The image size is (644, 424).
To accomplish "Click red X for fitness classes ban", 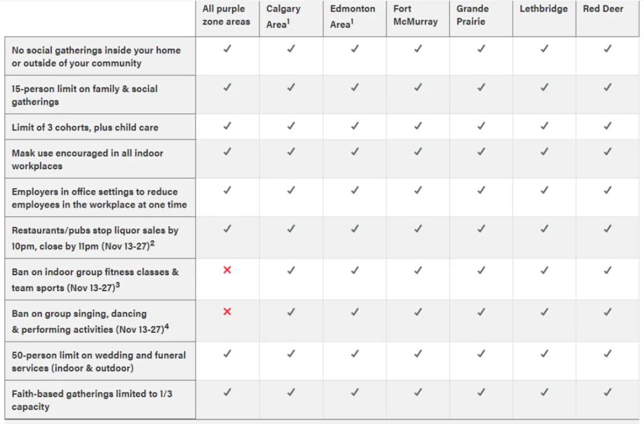I will tap(227, 270).
